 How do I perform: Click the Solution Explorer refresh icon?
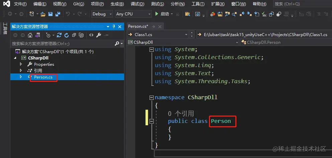point(67,35)
